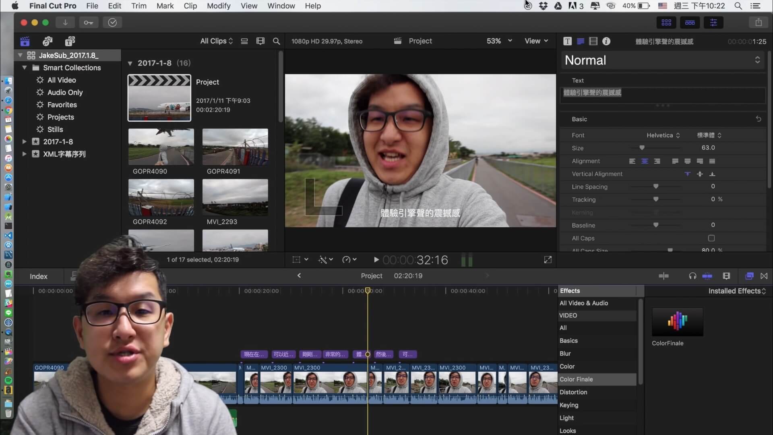
Task: Toggle the Transitions browser button
Action: click(x=764, y=276)
